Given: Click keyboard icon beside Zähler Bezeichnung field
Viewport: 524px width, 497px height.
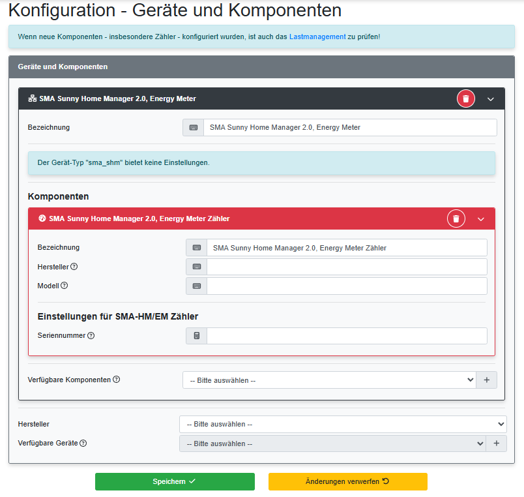Looking at the screenshot, I should [197, 247].
